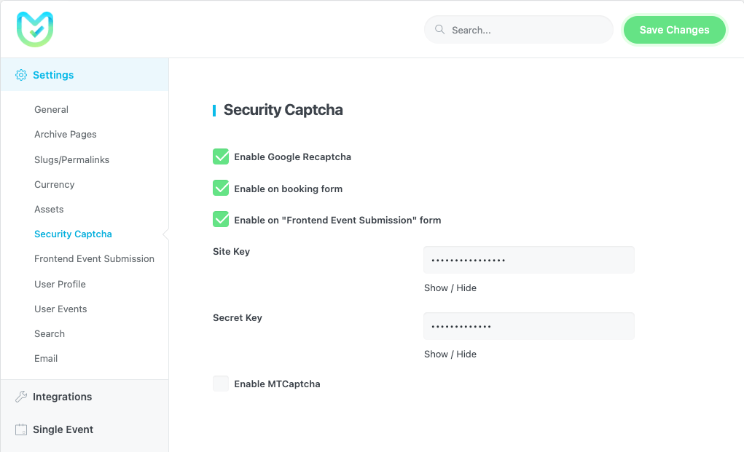Click the Enable Google Recaptcha label text

point(293,156)
